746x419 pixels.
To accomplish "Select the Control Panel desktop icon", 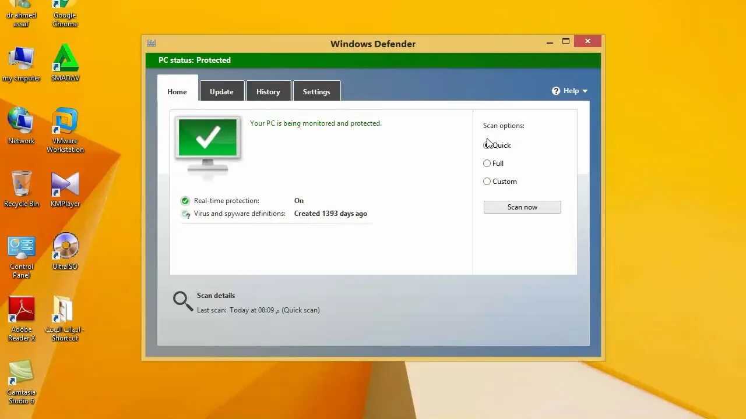I will [x=22, y=257].
